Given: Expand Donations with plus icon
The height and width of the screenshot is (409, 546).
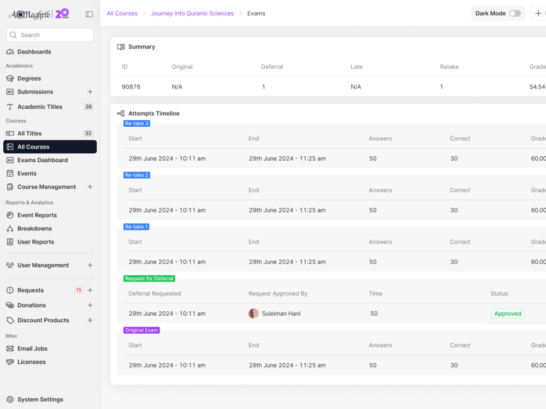Looking at the screenshot, I should click(x=90, y=305).
